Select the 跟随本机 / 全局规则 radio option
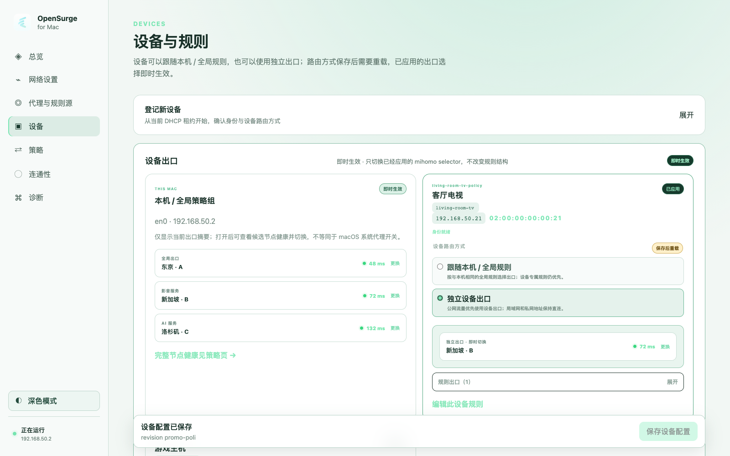Image resolution: width=730 pixels, height=456 pixels. click(x=440, y=267)
